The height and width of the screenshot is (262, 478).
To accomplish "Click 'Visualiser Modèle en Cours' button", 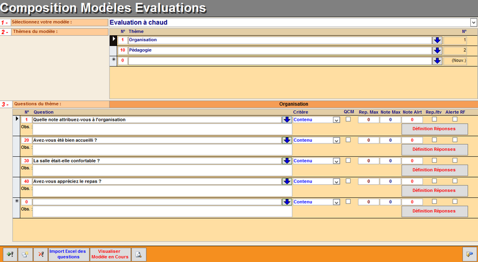I will tap(109, 254).
